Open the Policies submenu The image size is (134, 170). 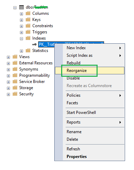(90, 95)
